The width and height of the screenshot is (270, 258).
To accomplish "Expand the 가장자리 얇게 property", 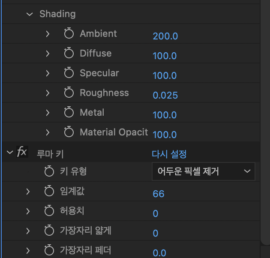I will [28, 231].
